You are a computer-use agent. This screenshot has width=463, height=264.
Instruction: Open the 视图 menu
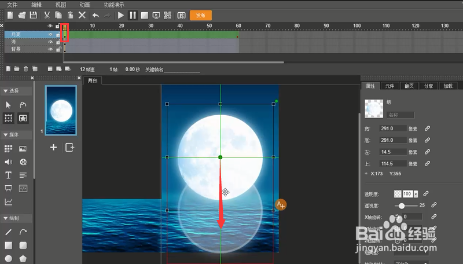tap(61, 5)
